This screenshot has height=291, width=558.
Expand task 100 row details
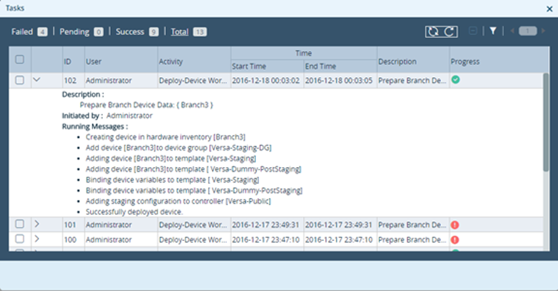pyautogui.click(x=37, y=239)
